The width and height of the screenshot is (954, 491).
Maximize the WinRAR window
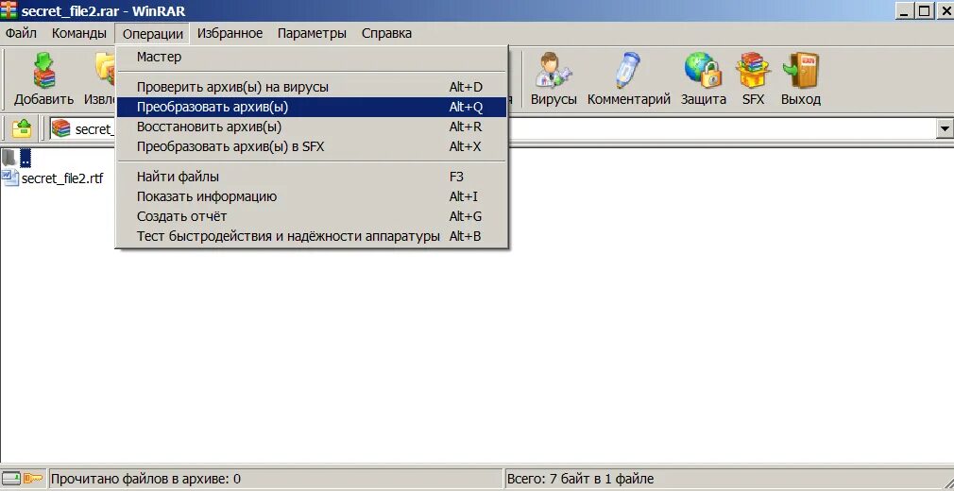coord(925,10)
